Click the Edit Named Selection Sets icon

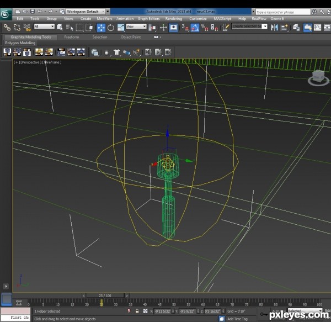(x=226, y=28)
